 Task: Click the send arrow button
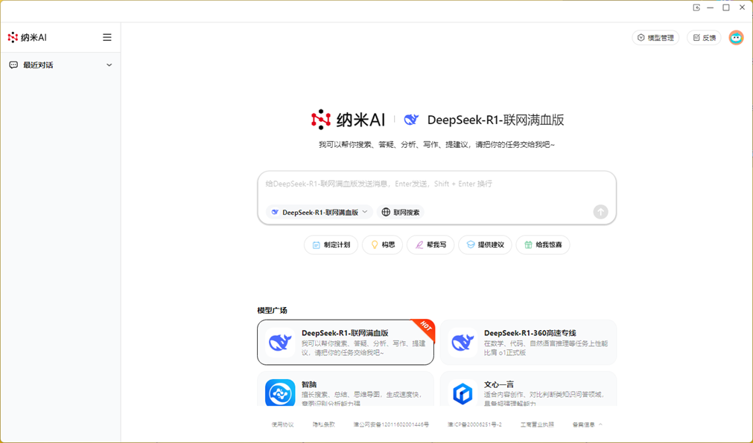[600, 212]
